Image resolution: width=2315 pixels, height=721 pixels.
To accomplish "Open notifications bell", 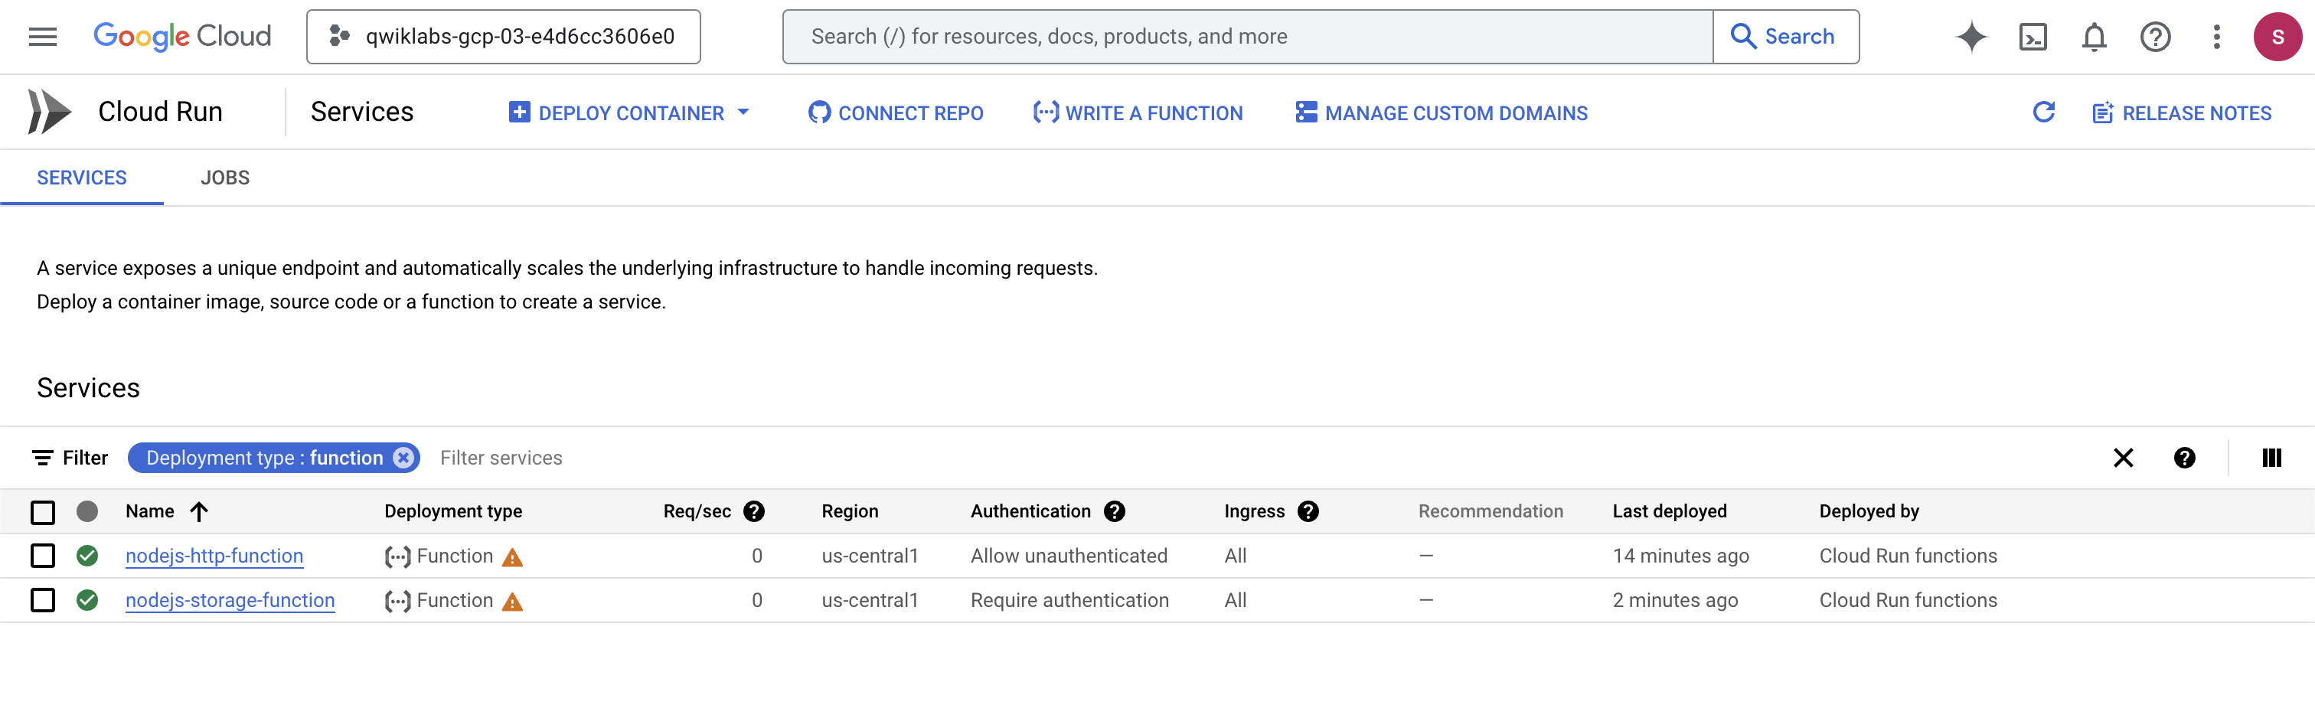I will pos(2093,36).
